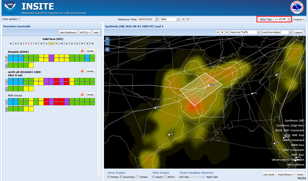Step reference time backward with double-left arrows

click(183, 19)
